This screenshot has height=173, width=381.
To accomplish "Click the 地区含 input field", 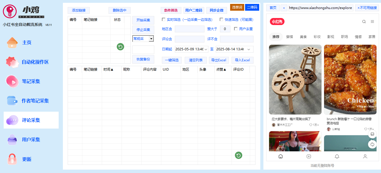I will click(190, 29).
